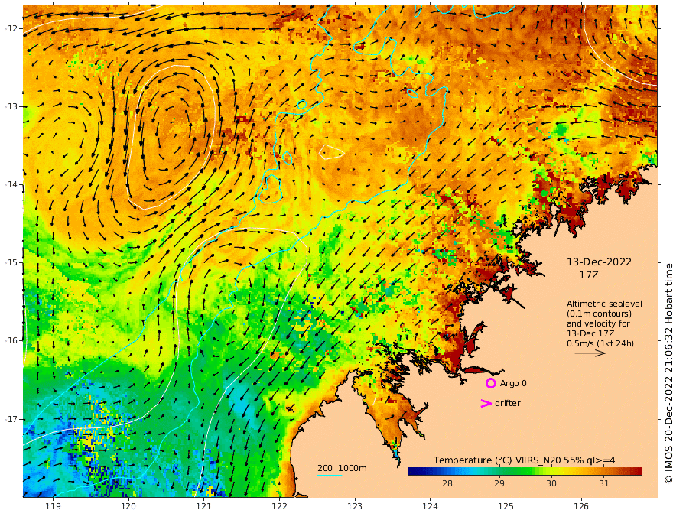
Task: Click the 'drifter' legend label
Action: click(508, 403)
